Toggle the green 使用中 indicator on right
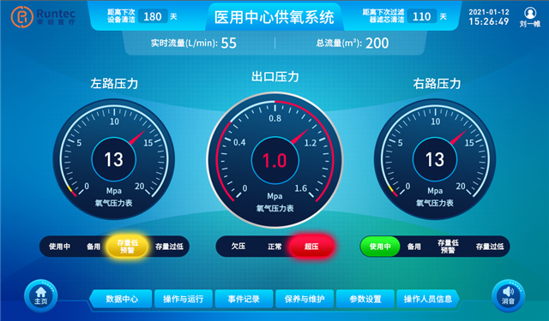The image size is (549, 321). tap(380, 247)
